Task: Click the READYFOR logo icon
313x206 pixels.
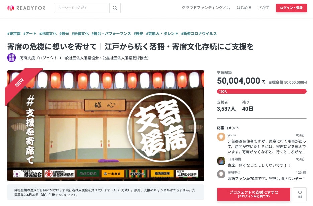Action: pos(11,8)
